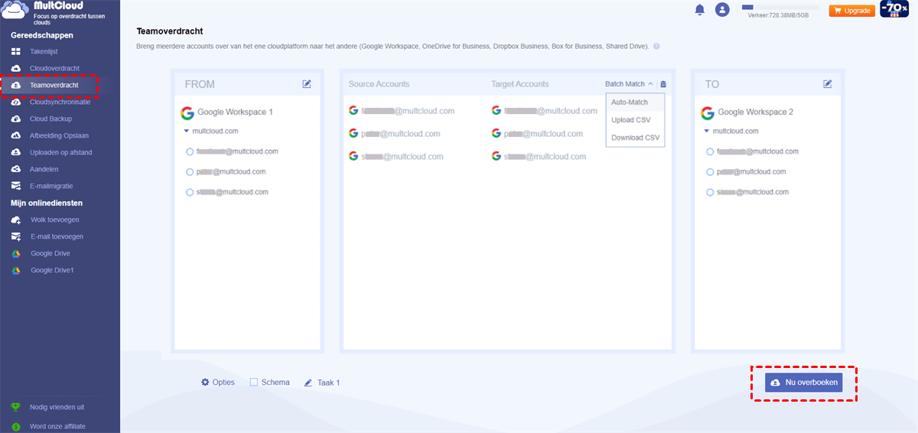
Task: Select first FROM account starting with f
Action: coord(190,151)
